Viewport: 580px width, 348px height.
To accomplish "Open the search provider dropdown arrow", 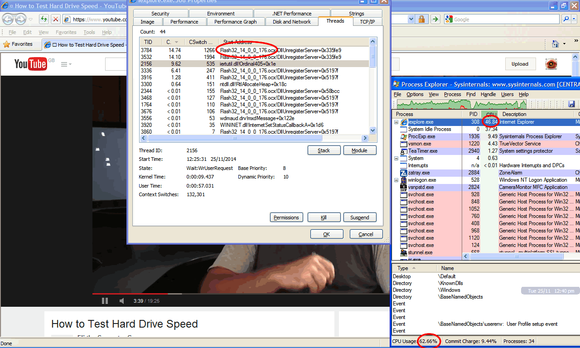I will (x=575, y=19).
